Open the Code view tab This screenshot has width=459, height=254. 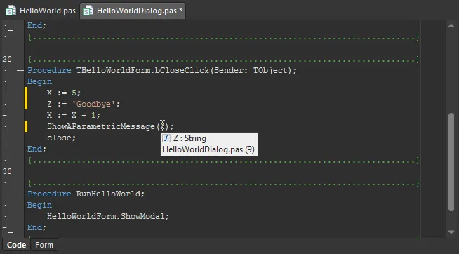[x=16, y=245]
